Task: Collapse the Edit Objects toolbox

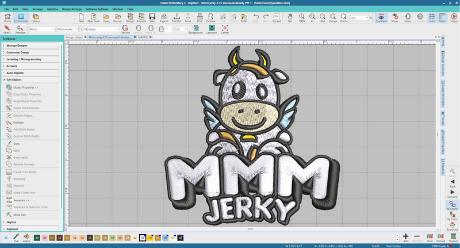Action: [30, 79]
